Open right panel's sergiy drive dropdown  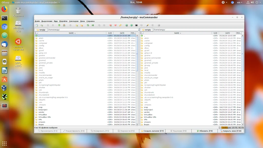[x=146, y=30]
